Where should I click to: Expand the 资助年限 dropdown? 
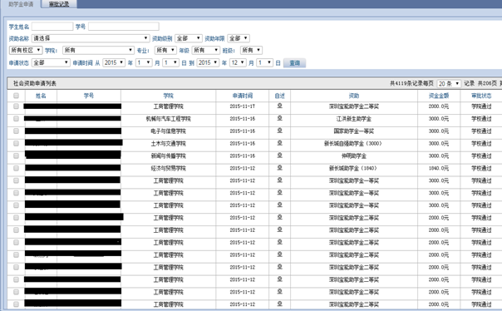239,38
